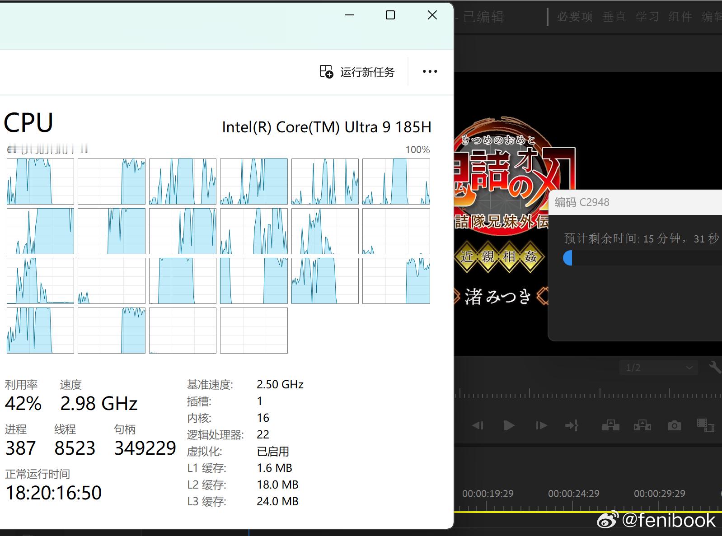Click the L2 cache value 18.0 MB

(278, 485)
